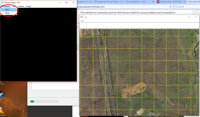
Task: Open the Steam desktop icon
Action: 2,94
